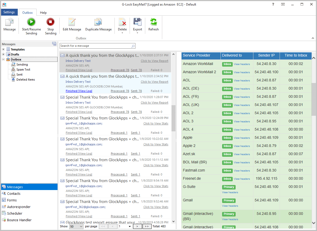Click the magnifier icon in the search box
This screenshot has width=317, height=231.
tap(133, 46)
